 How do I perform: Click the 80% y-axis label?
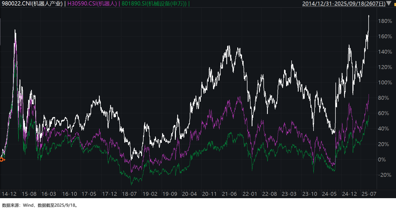click(383, 98)
